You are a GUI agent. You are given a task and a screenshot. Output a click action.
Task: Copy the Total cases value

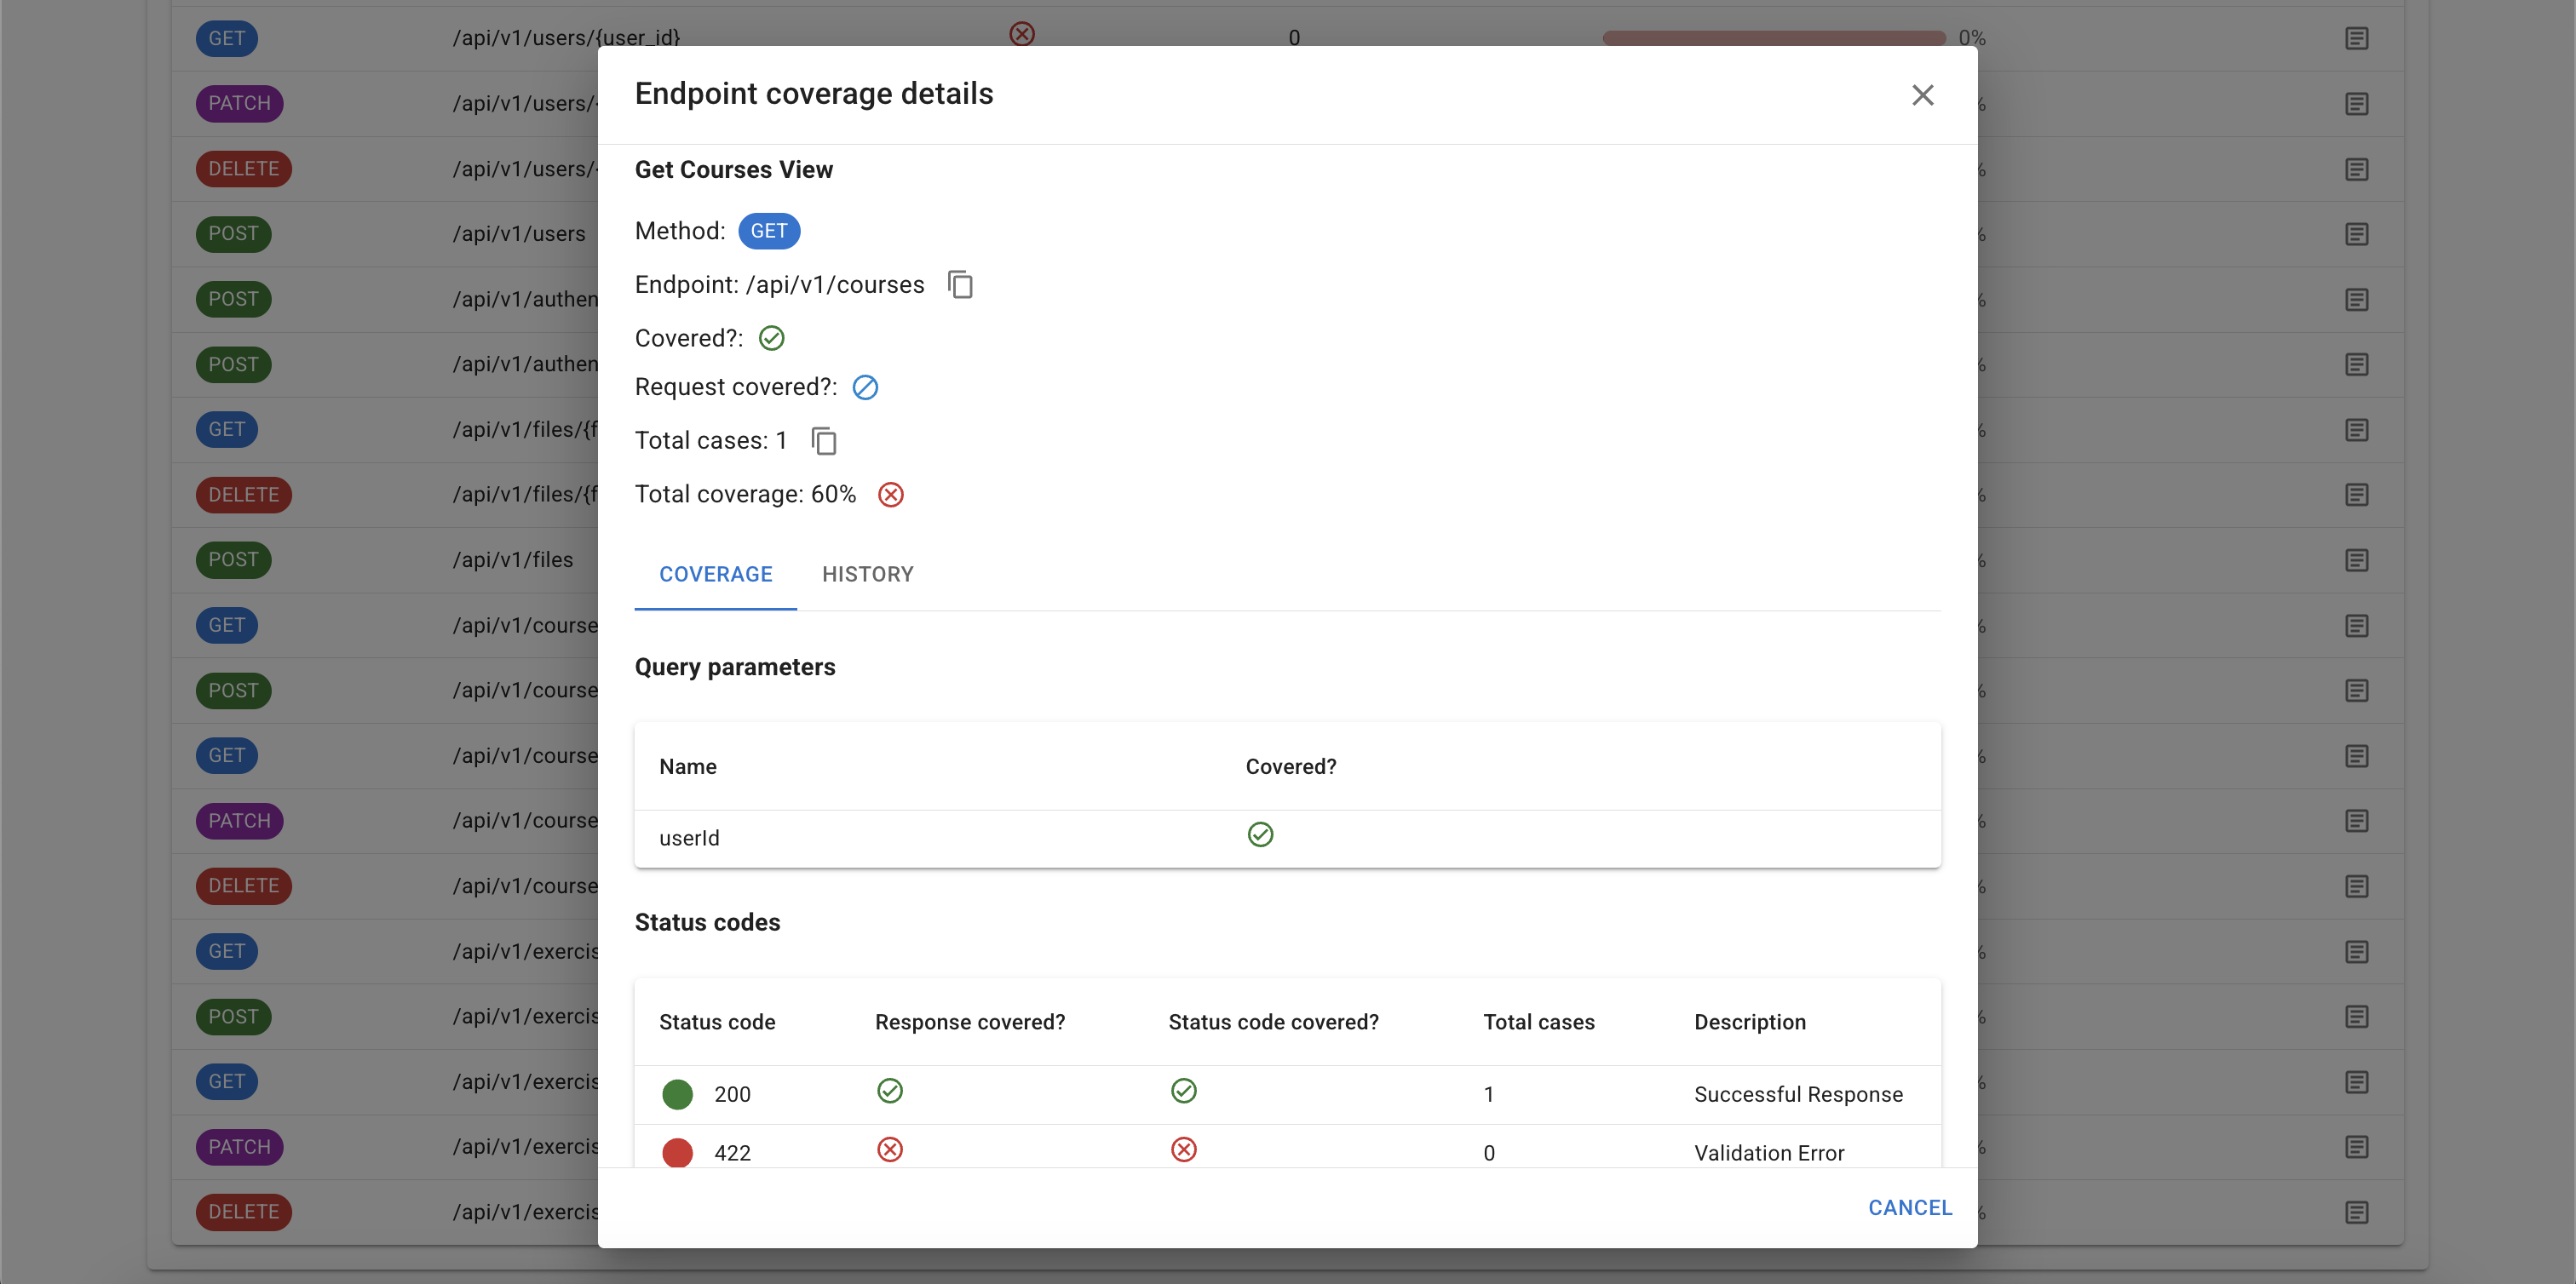pyautogui.click(x=824, y=441)
